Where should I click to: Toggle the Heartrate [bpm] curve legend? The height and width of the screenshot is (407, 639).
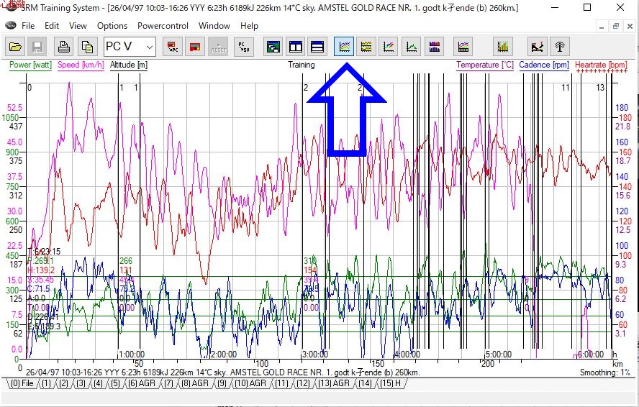(x=601, y=65)
